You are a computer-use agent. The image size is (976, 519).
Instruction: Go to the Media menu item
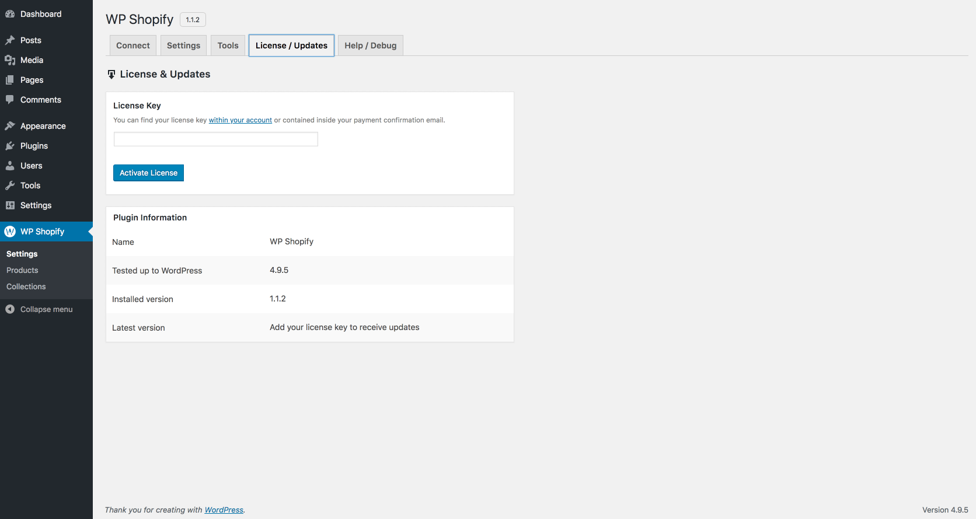coord(46,60)
